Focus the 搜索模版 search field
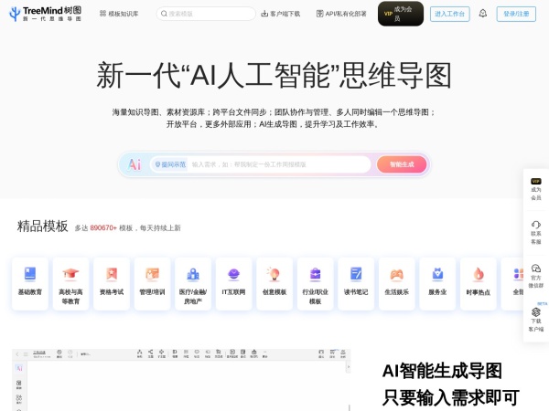The height and width of the screenshot is (411, 549). tap(206, 14)
